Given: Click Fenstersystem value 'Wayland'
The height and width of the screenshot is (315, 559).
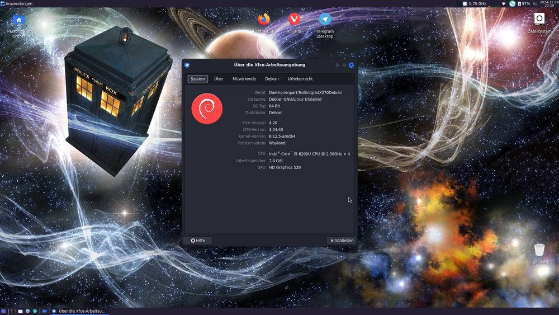Looking at the screenshot, I should pyautogui.click(x=277, y=143).
